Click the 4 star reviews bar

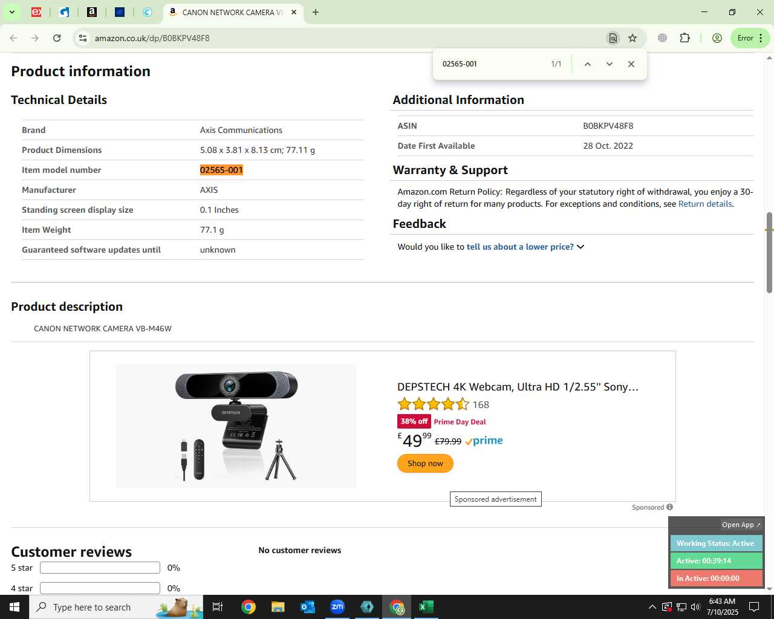[100, 588]
